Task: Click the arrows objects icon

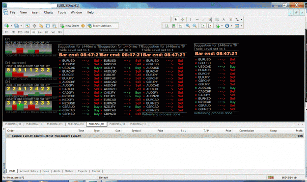Action: click(x=237, y=19)
